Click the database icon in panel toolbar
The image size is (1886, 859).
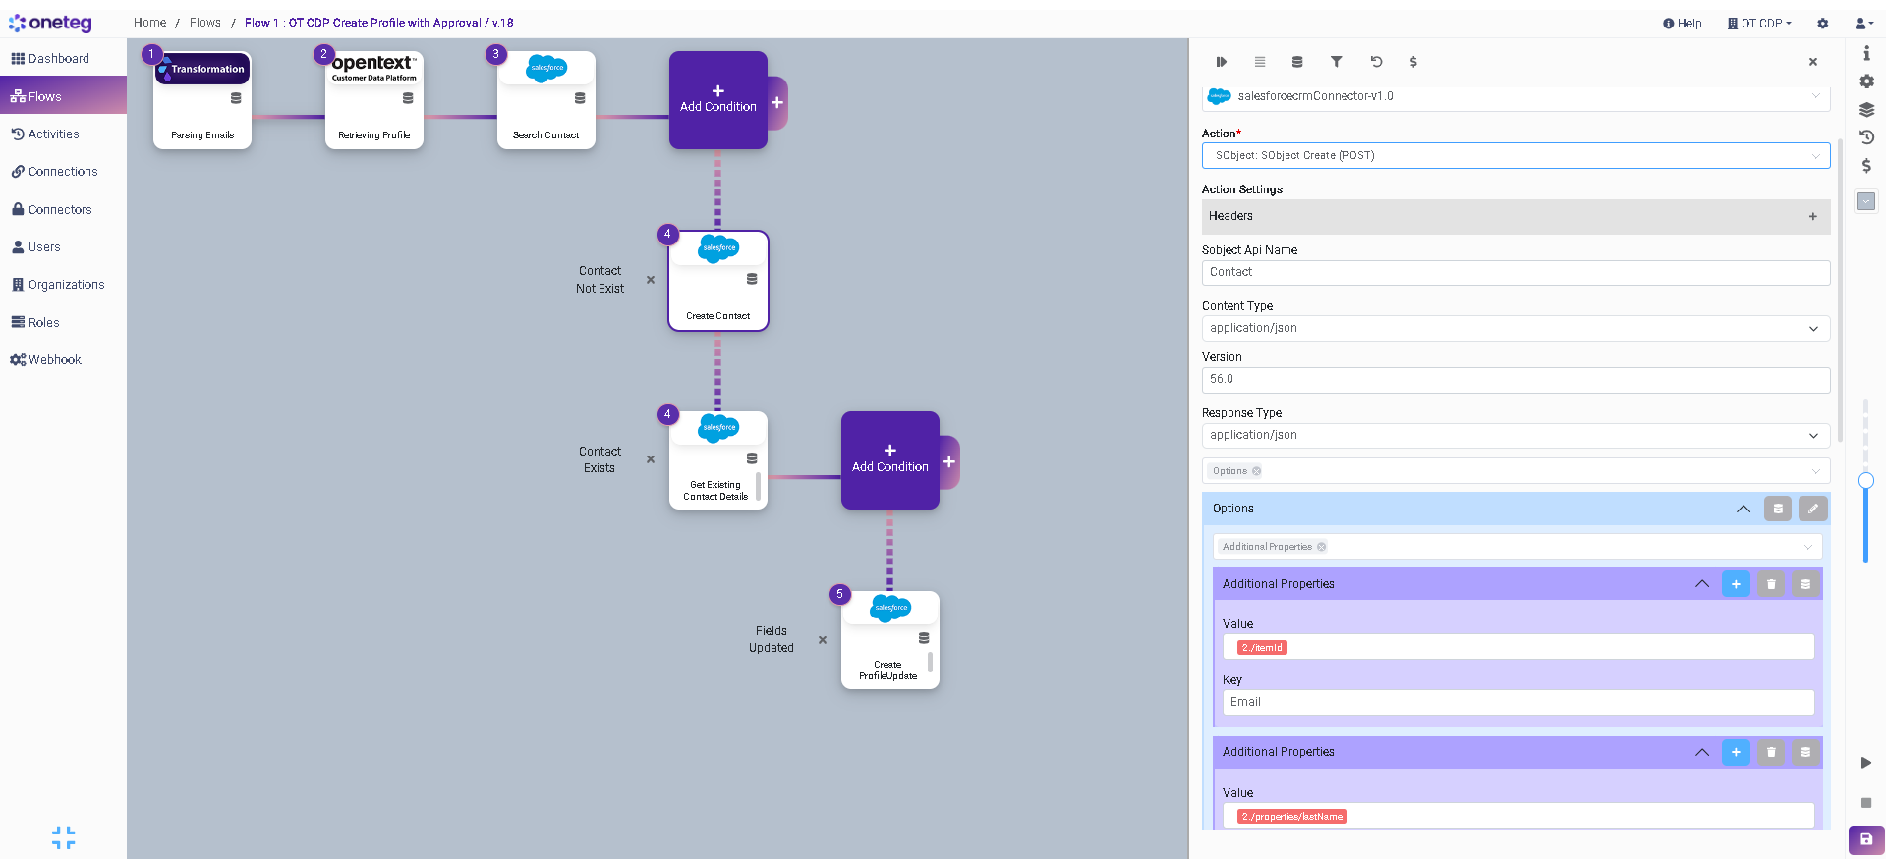[1297, 62]
